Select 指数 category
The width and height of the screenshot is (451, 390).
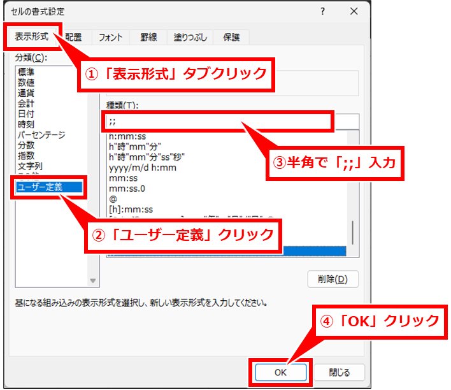[26, 155]
